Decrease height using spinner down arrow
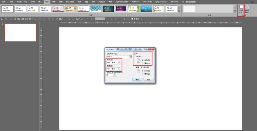Image resolution: width=257 pixels, height=131 pixels. click(x=119, y=69)
